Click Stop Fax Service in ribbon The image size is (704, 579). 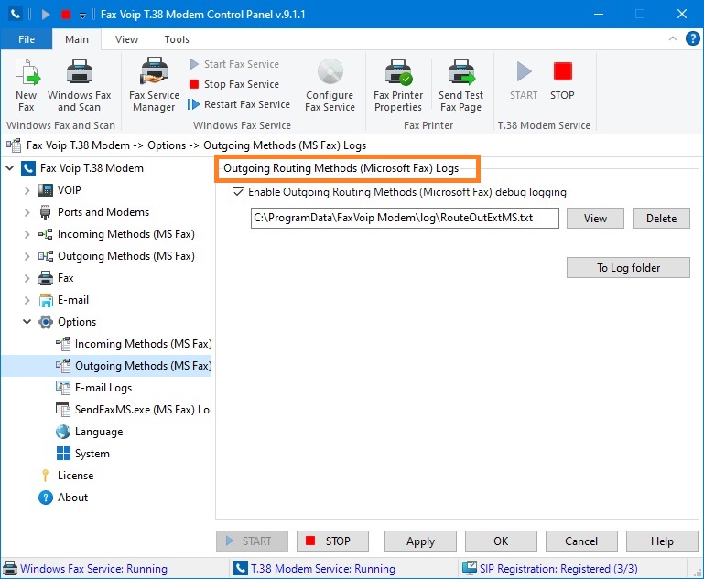coord(234,84)
